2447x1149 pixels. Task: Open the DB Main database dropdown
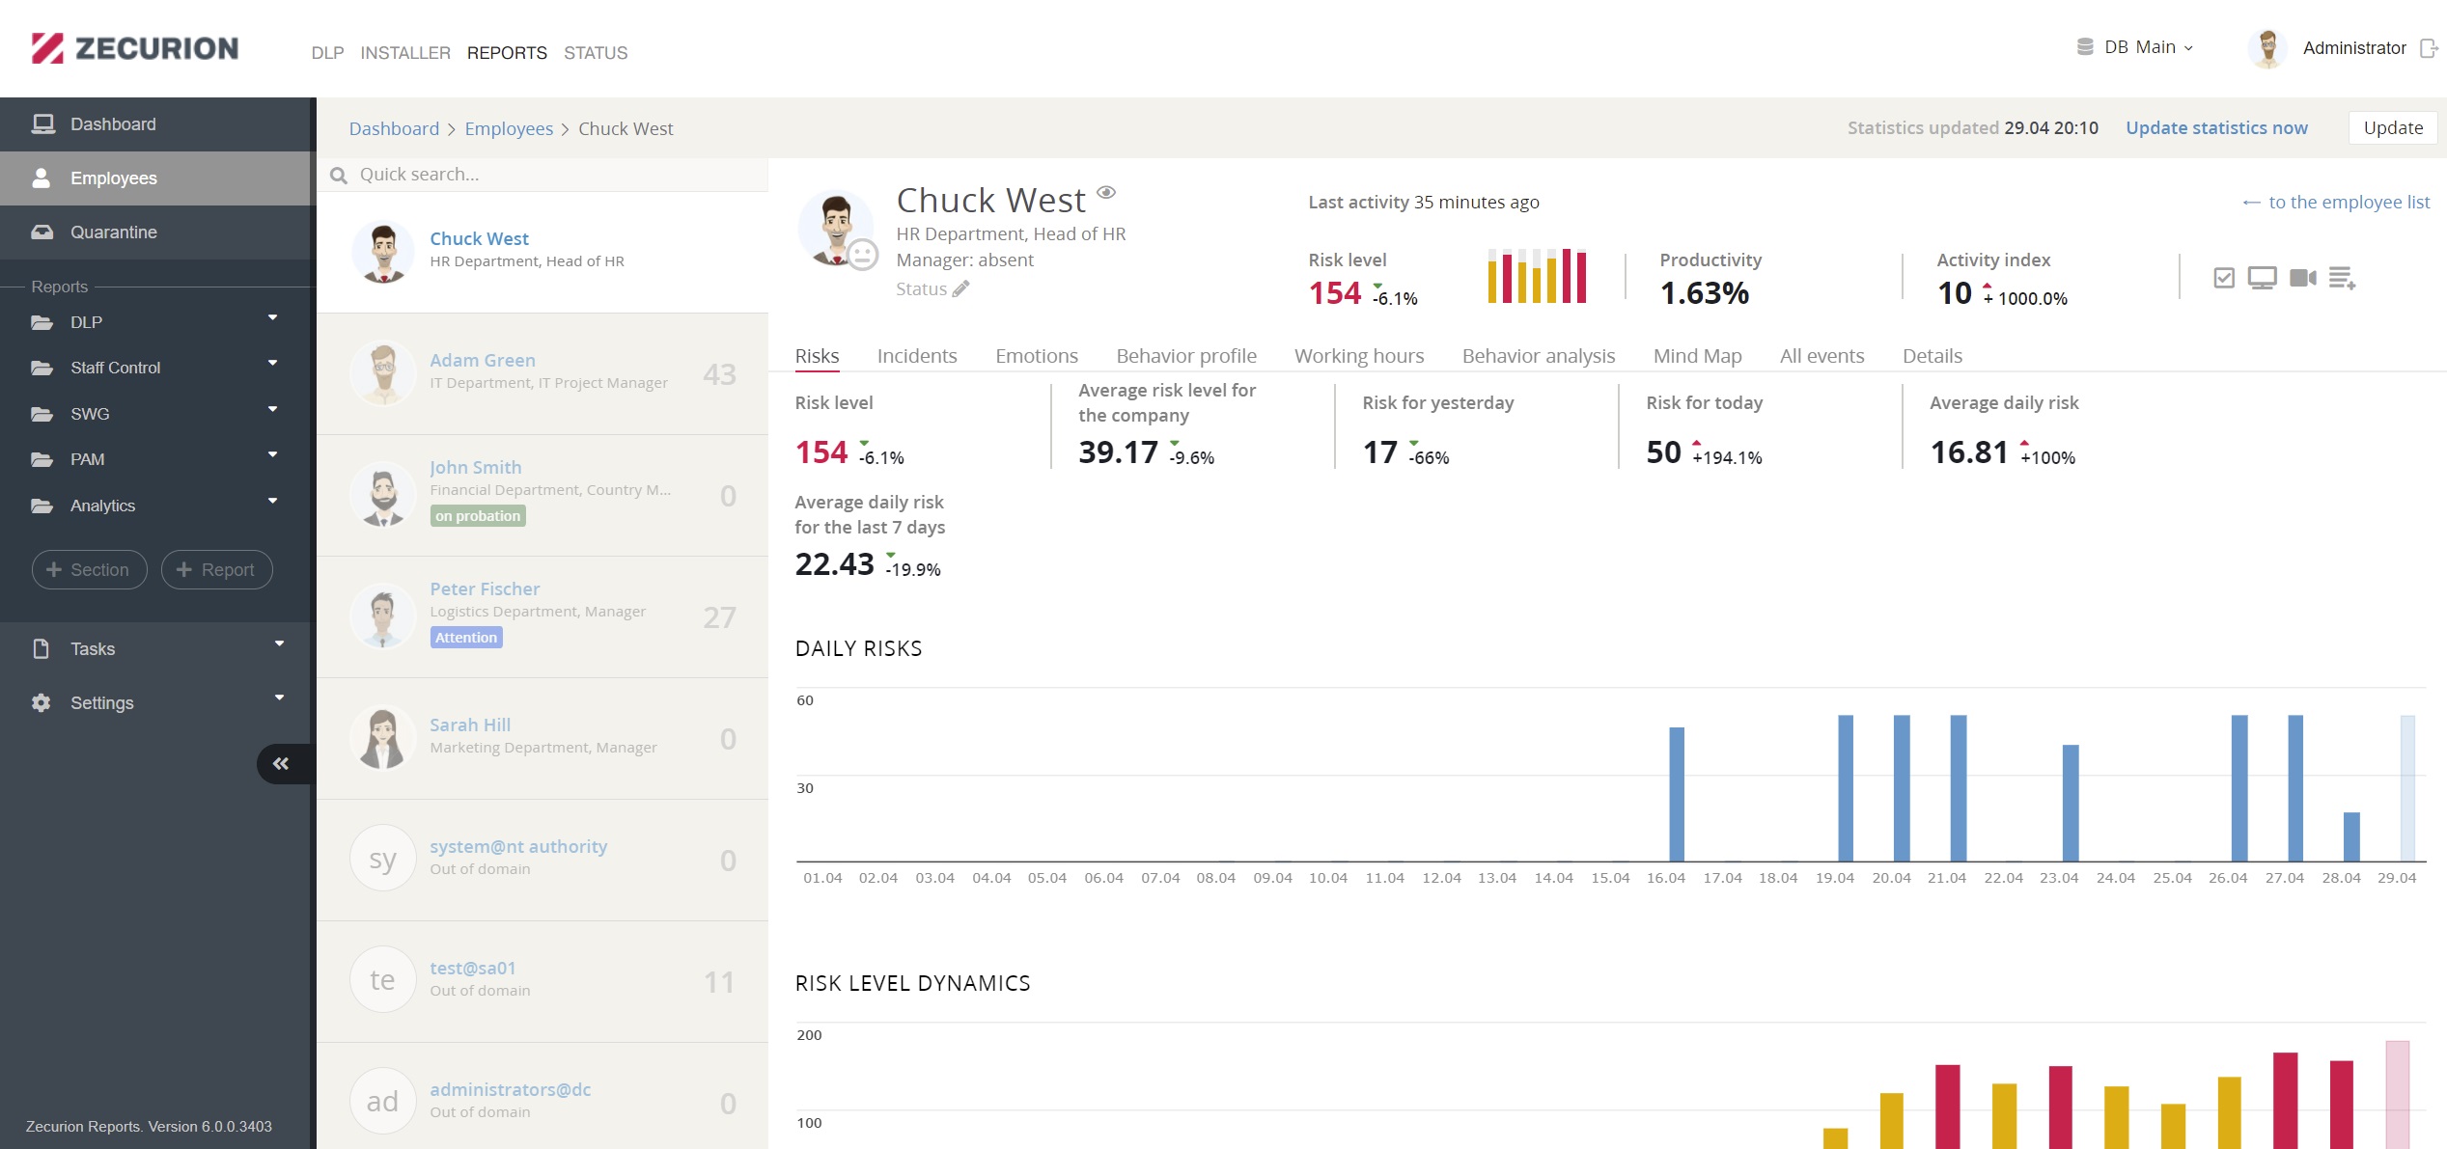click(2134, 47)
